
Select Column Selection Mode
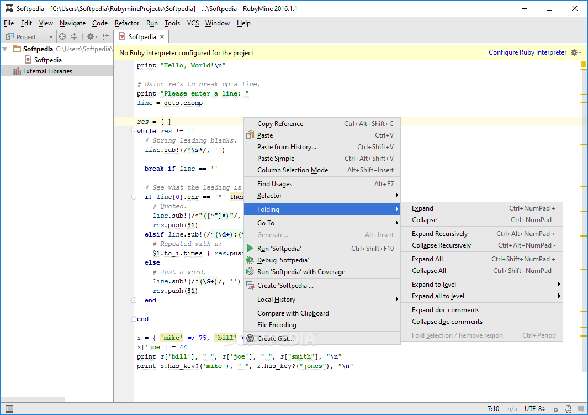(322, 170)
